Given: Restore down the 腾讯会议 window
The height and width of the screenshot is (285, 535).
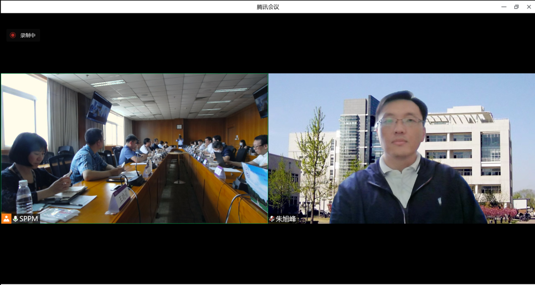Looking at the screenshot, I should 516,7.
